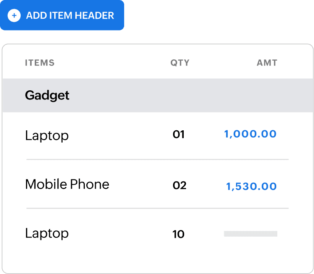
Task: Click the Mobile Phone row divider area
Action: pos(157,208)
